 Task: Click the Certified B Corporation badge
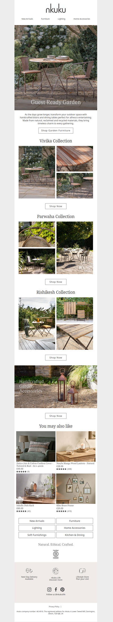click(56, 554)
